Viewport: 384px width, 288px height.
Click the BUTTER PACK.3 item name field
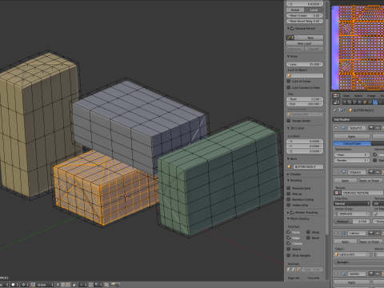pyautogui.click(x=308, y=166)
